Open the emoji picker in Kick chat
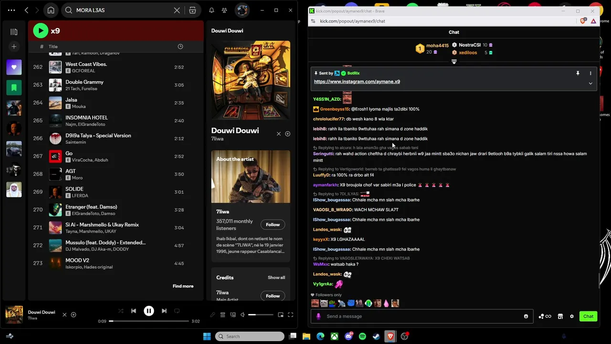 [526, 316]
